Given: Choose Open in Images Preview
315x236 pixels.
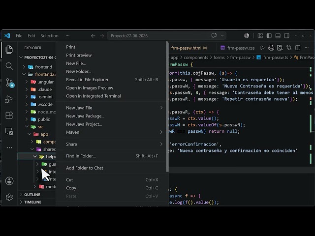Looking at the screenshot, I should click(112, 88).
